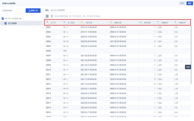Uncheck the 员工信息表 sheet checkbox
This screenshot has width=194, height=121.
tap(5, 23)
